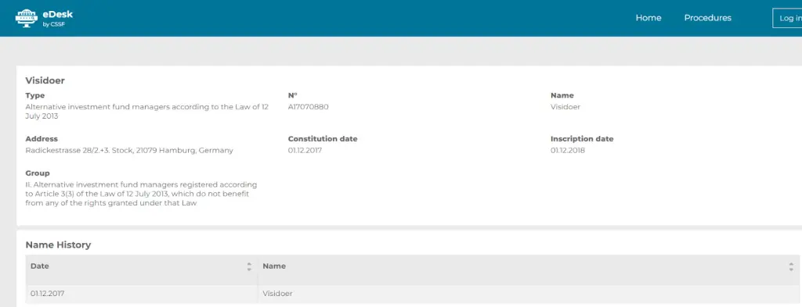This screenshot has height=307, width=802.
Task: Click the Hamburg address text
Action: (x=129, y=151)
